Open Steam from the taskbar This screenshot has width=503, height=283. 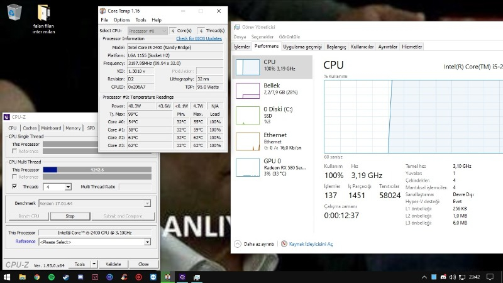(66, 277)
